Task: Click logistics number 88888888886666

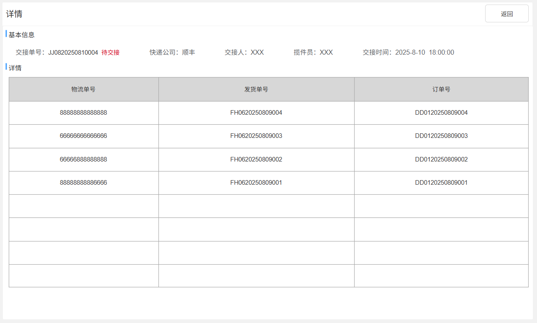Action: tap(83, 183)
